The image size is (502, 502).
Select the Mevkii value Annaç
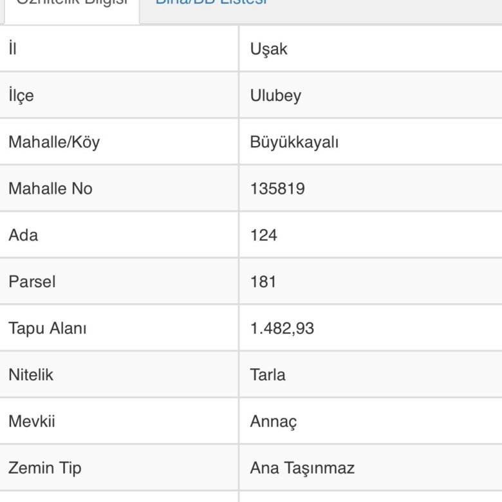pyautogui.click(x=273, y=422)
